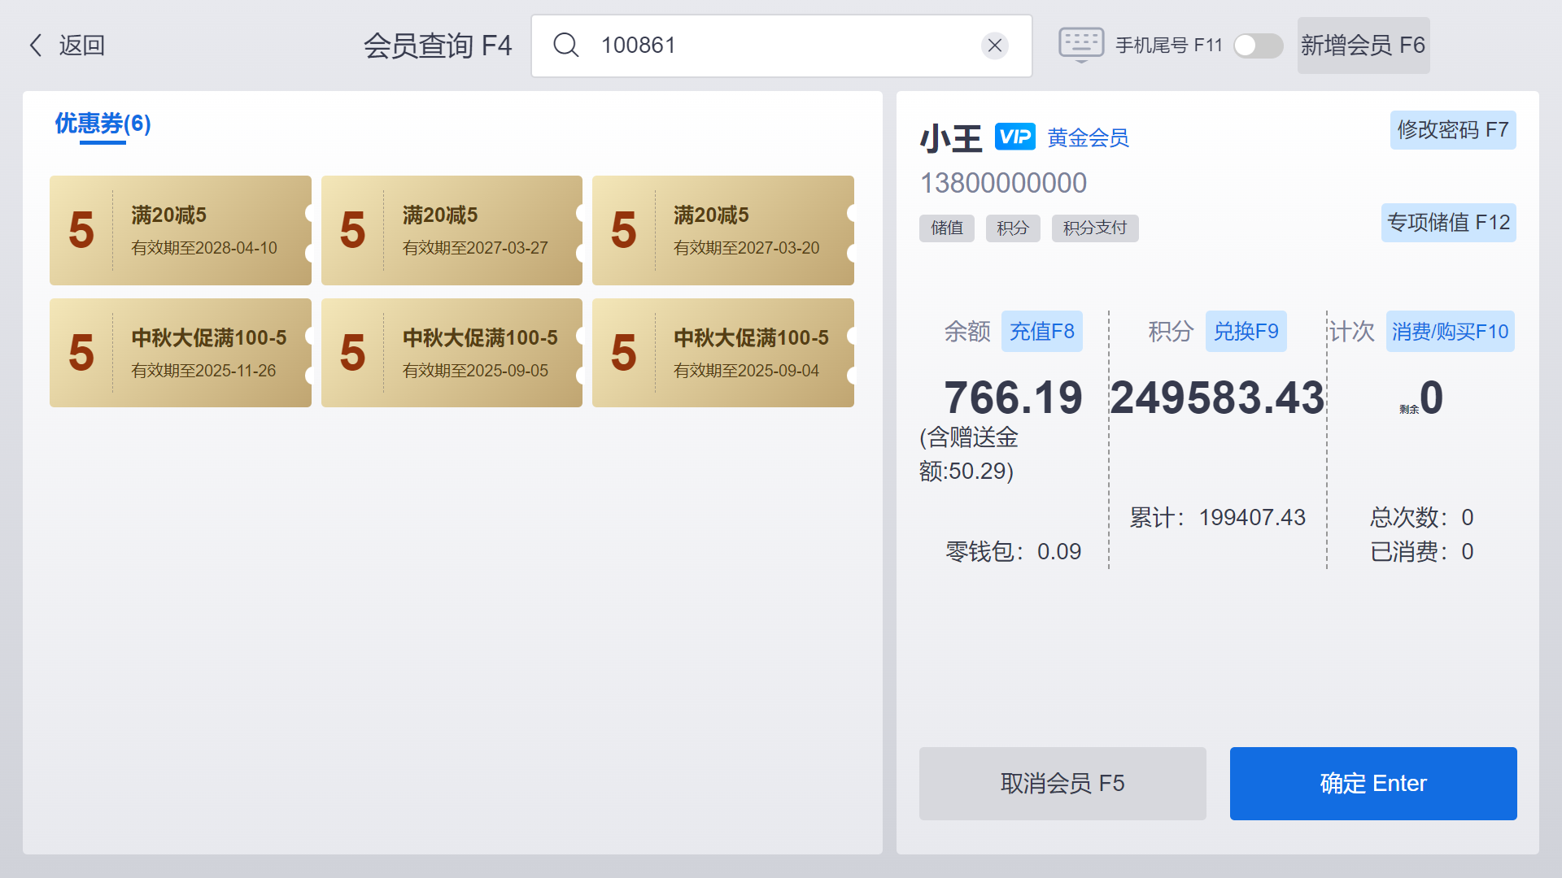Select coupon valid until 2027-03-27
This screenshot has width=1562, height=878.
452,230
